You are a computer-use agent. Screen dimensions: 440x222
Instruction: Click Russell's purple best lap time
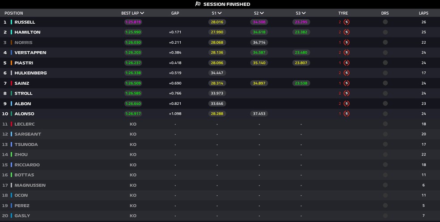coord(133,22)
